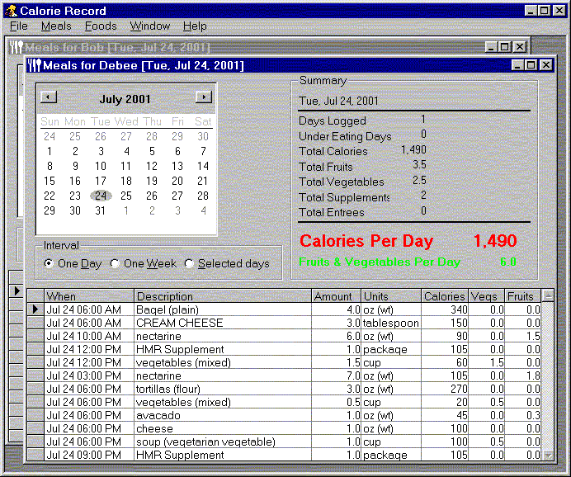Click the Fruits column header
571x477 pixels.
(x=522, y=296)
